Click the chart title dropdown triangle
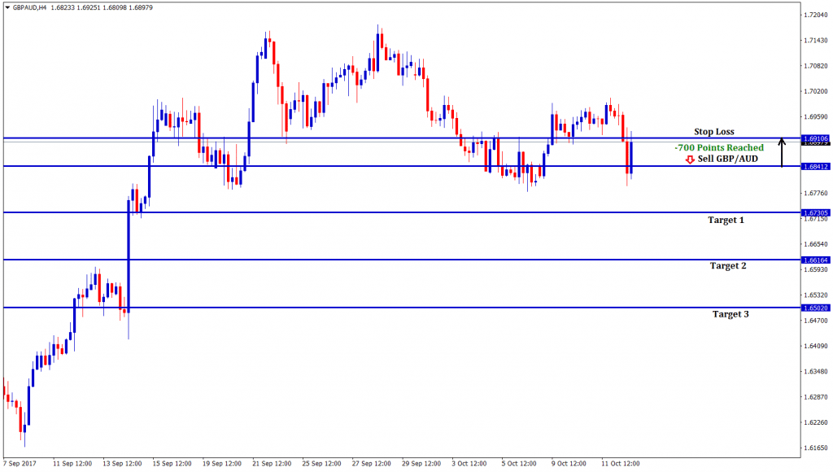 click(x=7, y=7)
